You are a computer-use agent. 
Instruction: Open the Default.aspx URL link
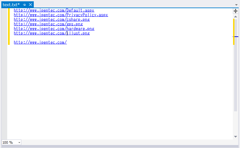[54, 10]
